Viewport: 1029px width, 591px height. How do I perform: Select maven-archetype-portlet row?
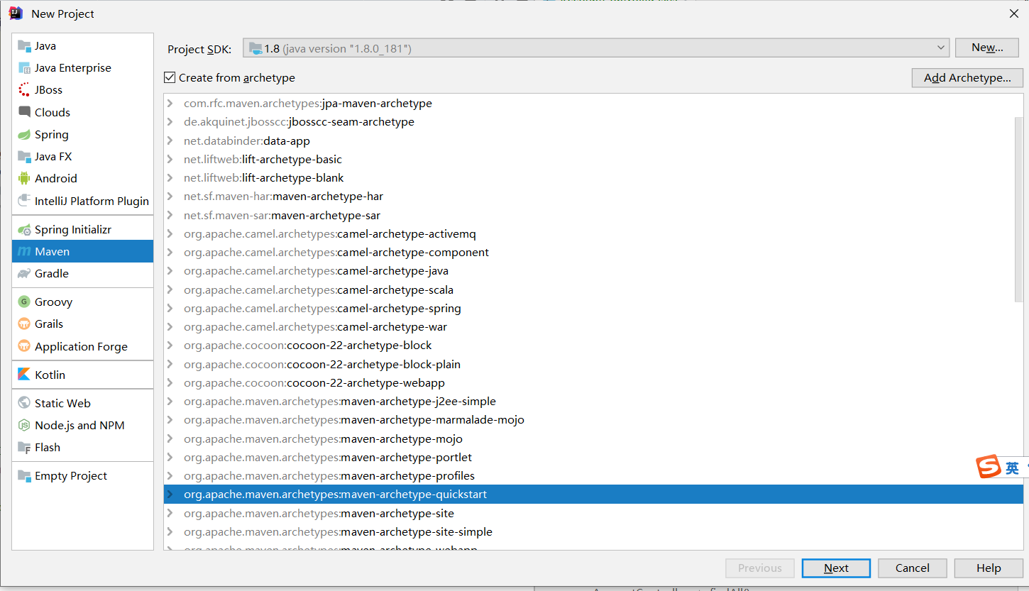pos(593,458)
